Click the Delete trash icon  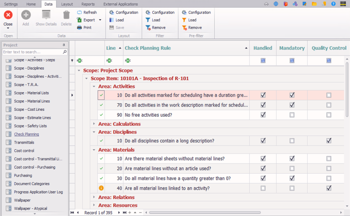[66, 15]
